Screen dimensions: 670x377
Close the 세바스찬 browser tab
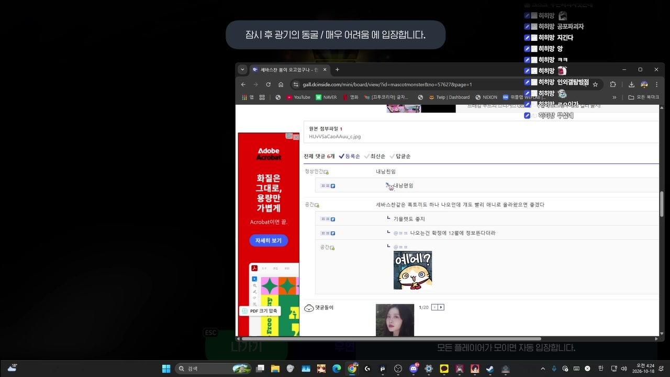(325, 70)
